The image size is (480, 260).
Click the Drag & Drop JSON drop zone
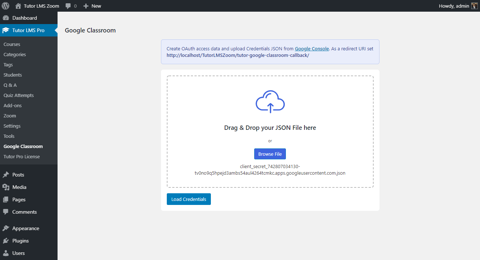[x=270, y=132]
